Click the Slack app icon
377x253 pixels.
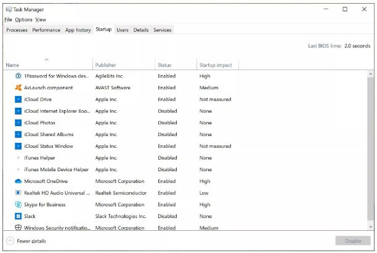click(18, 216)
